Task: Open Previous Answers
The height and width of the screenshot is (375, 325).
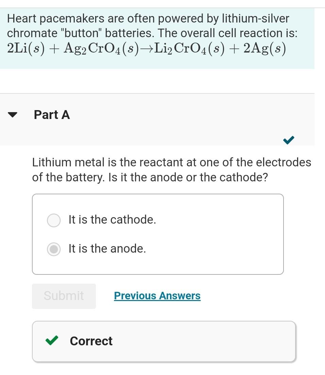Action: 157,296
